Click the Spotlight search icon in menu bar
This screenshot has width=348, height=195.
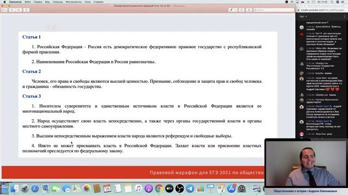pos(332,2)
